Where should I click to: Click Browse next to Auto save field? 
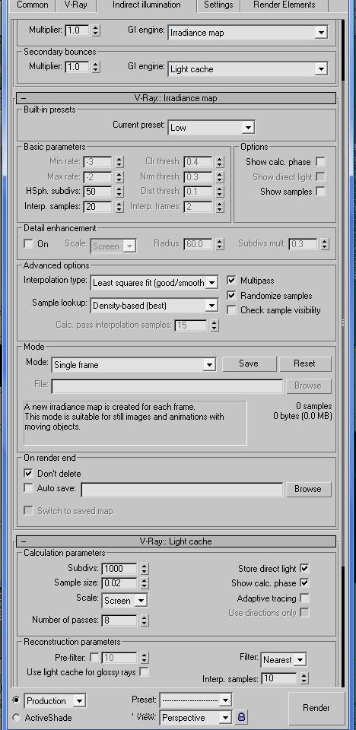(308, 489)
